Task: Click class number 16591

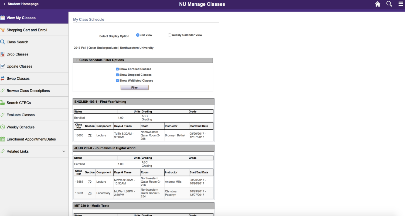Action: 79,193
